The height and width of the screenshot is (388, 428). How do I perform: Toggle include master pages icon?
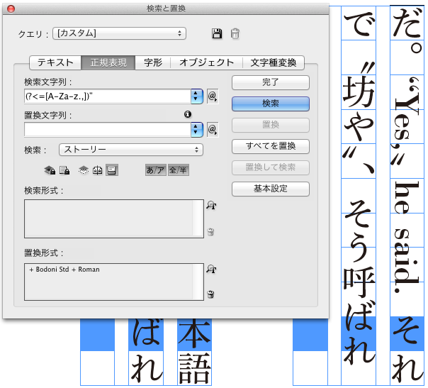(98, 170)
